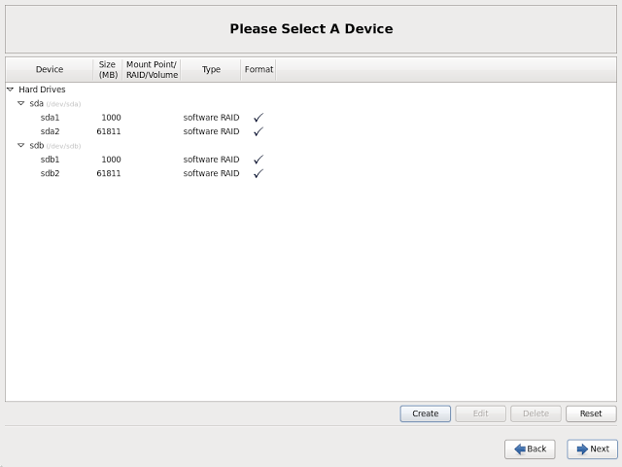The height and width of the screenshot is (467, 622).
Task: Collapse the sda drive node
Action: point(21,103)
